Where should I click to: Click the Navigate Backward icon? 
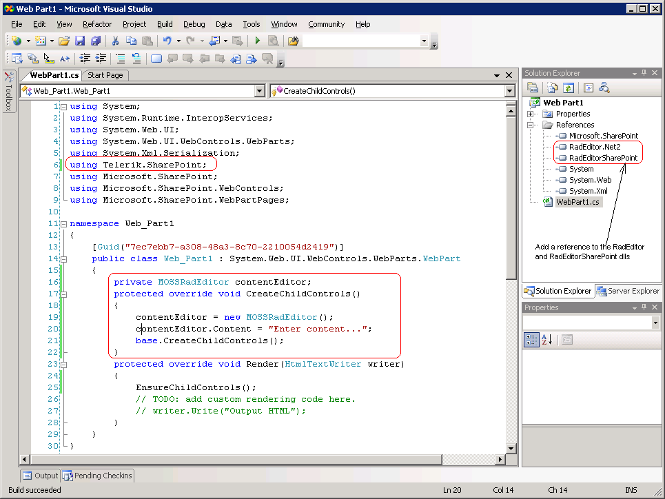[215, 41]
